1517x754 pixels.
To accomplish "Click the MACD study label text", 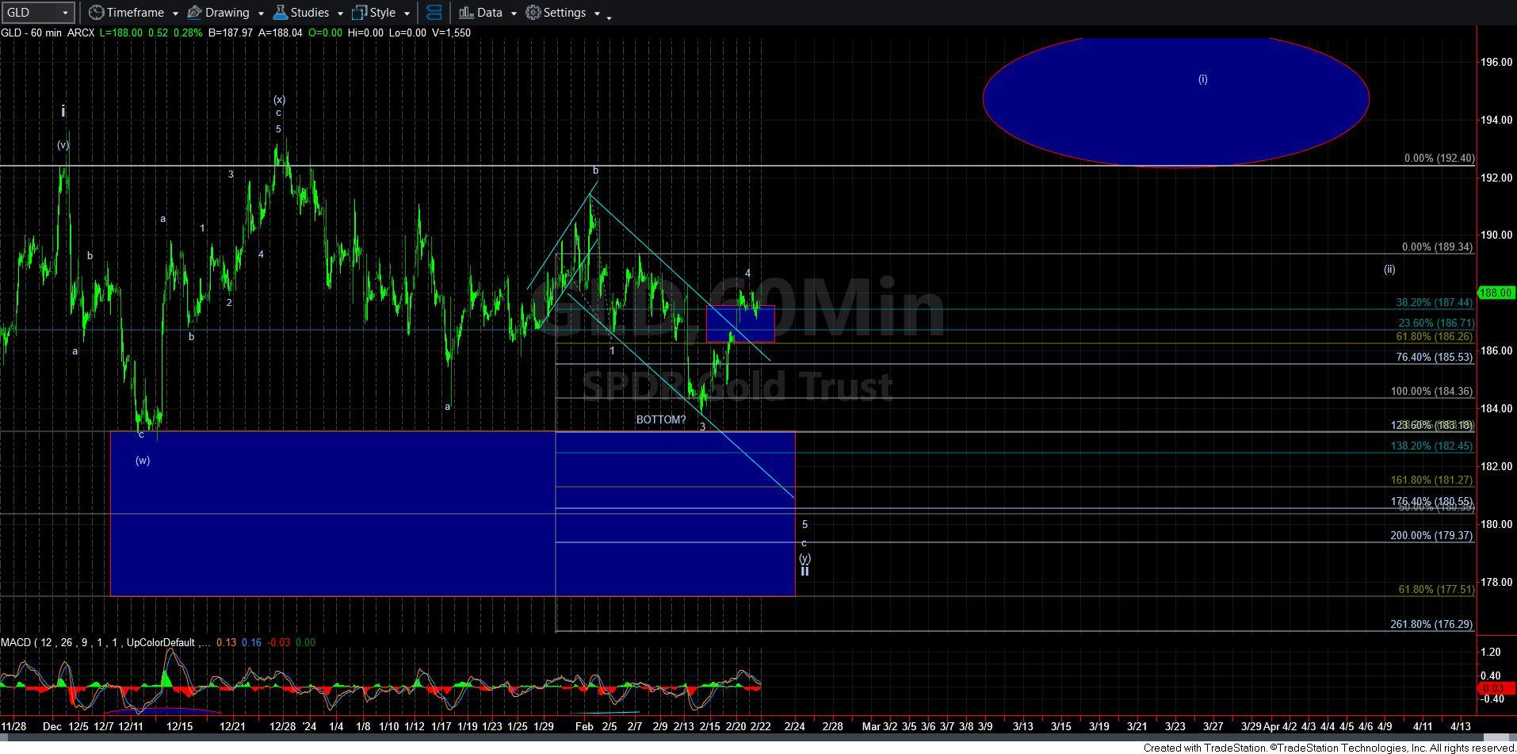I will [105, 642].
